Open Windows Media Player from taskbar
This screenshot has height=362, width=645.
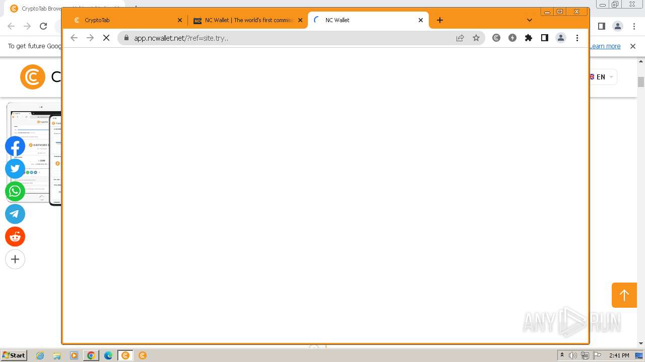click(74, 355)
